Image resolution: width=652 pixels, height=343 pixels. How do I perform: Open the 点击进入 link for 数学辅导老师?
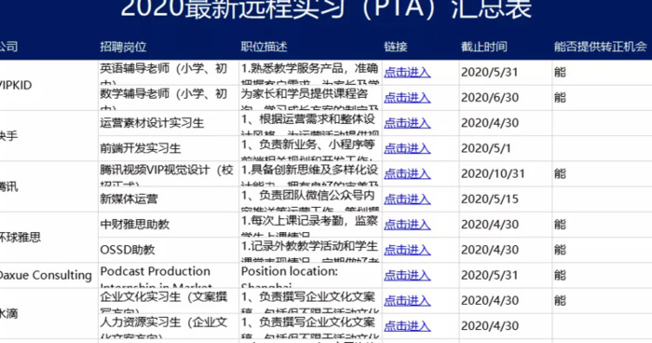coord(407,98)
